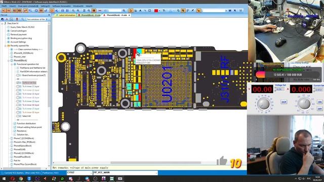This screenshot has width=324, height=182.
Task: Toggle To A inner (3) layer checkbox
Action: 18,94
